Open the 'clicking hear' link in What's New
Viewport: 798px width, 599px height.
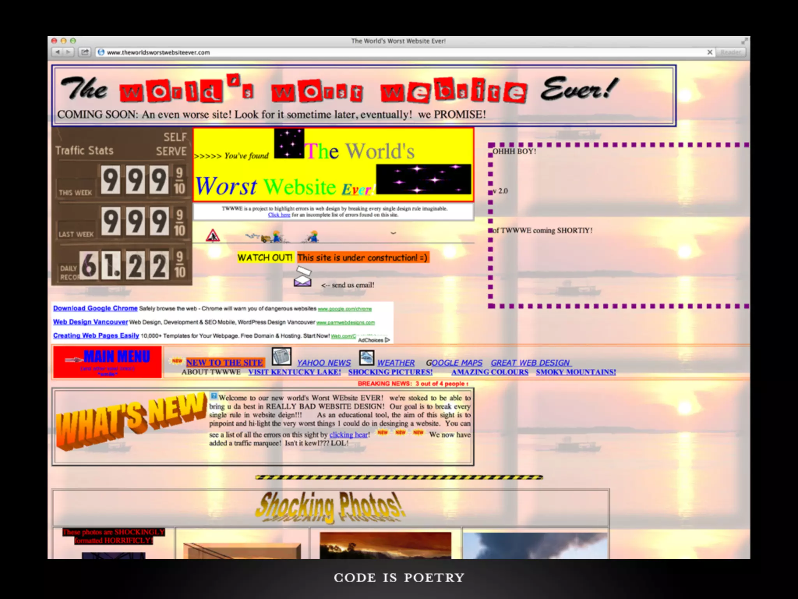[x=349, y=435]
